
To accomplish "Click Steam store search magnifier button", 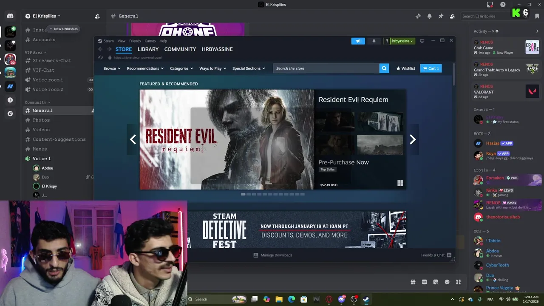I will tap(384, 68).
